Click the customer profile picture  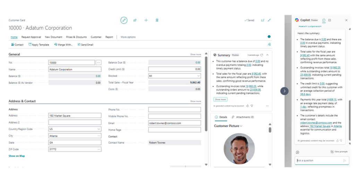click(239, 149)
